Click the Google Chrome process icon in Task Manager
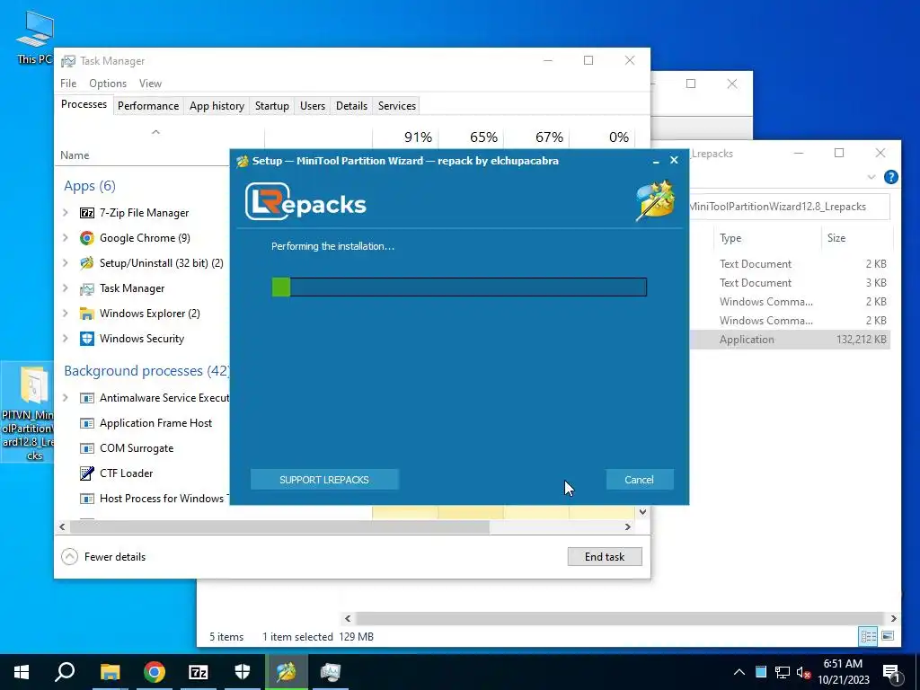The image size is (920, 690). [87, 237]
